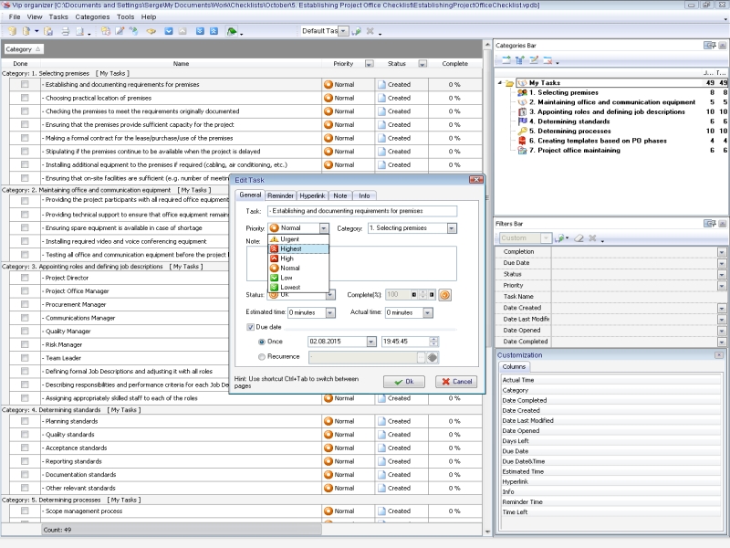Click the orange button beside Complete percentage
Image resolution: width=730 pixels, height=548 pixels.
click(445, 295)
